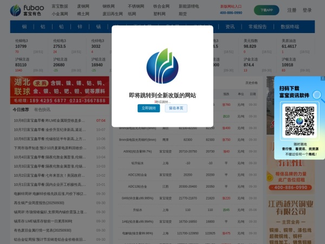Select 资讯 in the blue navigation bar
The width and height of the screenshot is (325, 244).
pyautogui.click(x=230, y=27)
